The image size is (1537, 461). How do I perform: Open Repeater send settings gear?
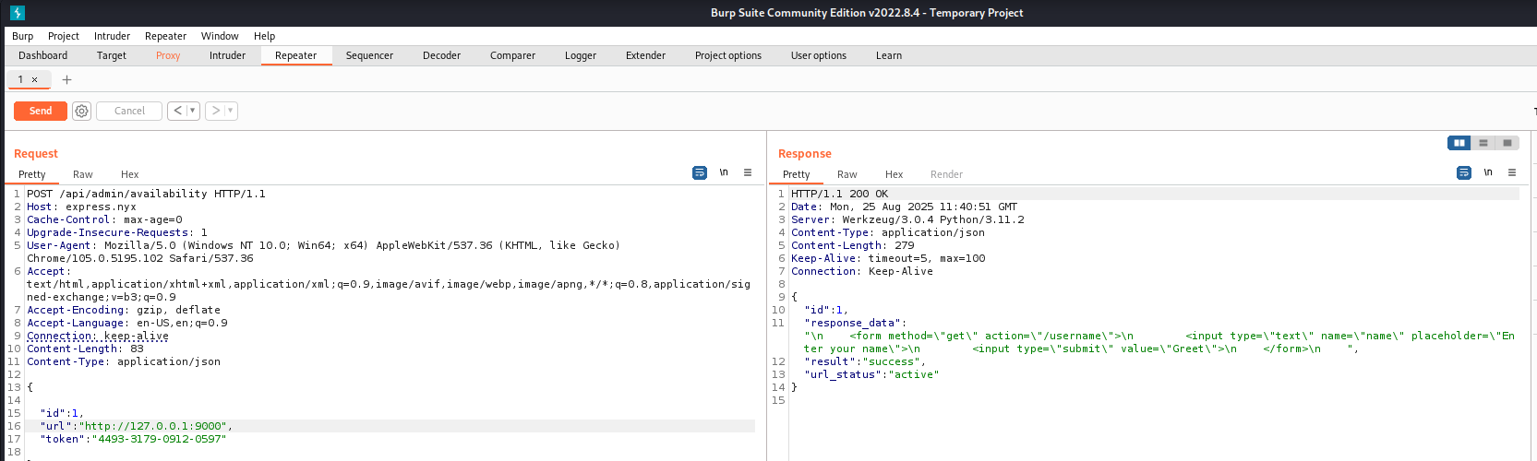coord(81,111)
